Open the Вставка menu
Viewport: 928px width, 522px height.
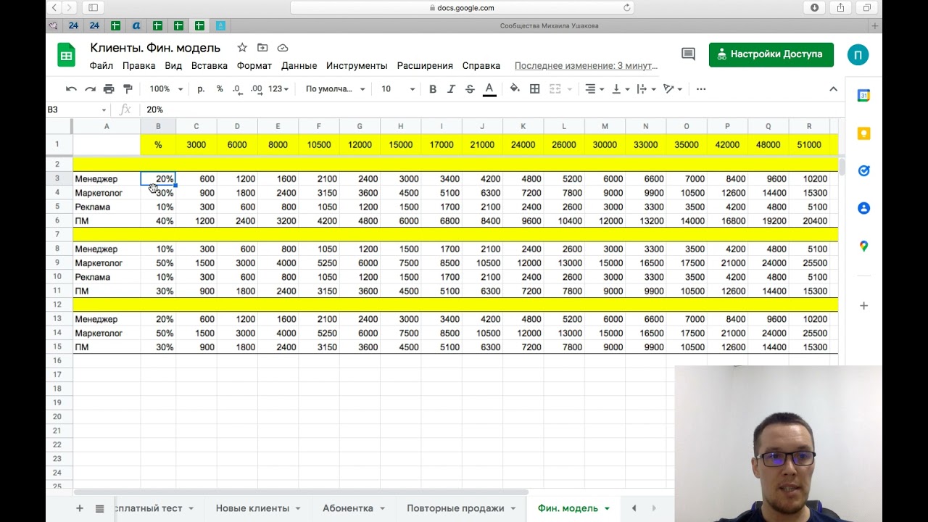click(x=209, y=65)
